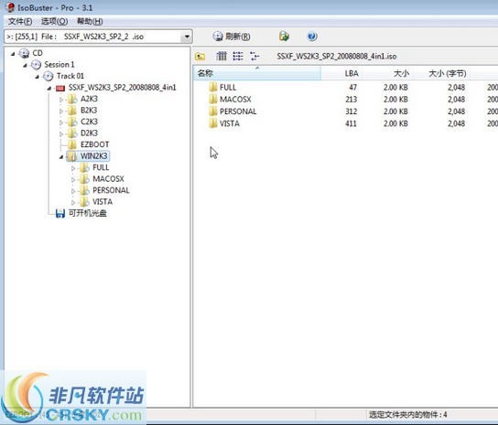Select the red ISO file system icon

point(60,88)
